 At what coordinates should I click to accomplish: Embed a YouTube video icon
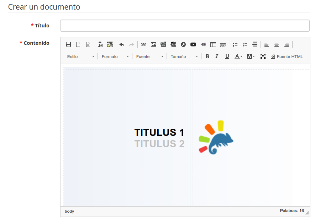click(193, 44)
